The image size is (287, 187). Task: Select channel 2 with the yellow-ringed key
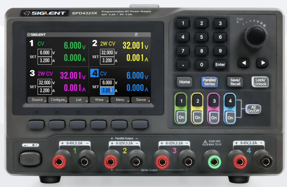198,101
